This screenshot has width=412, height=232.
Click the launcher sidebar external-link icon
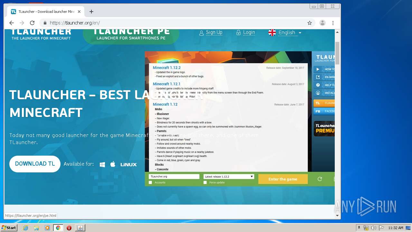coord(318,77)
